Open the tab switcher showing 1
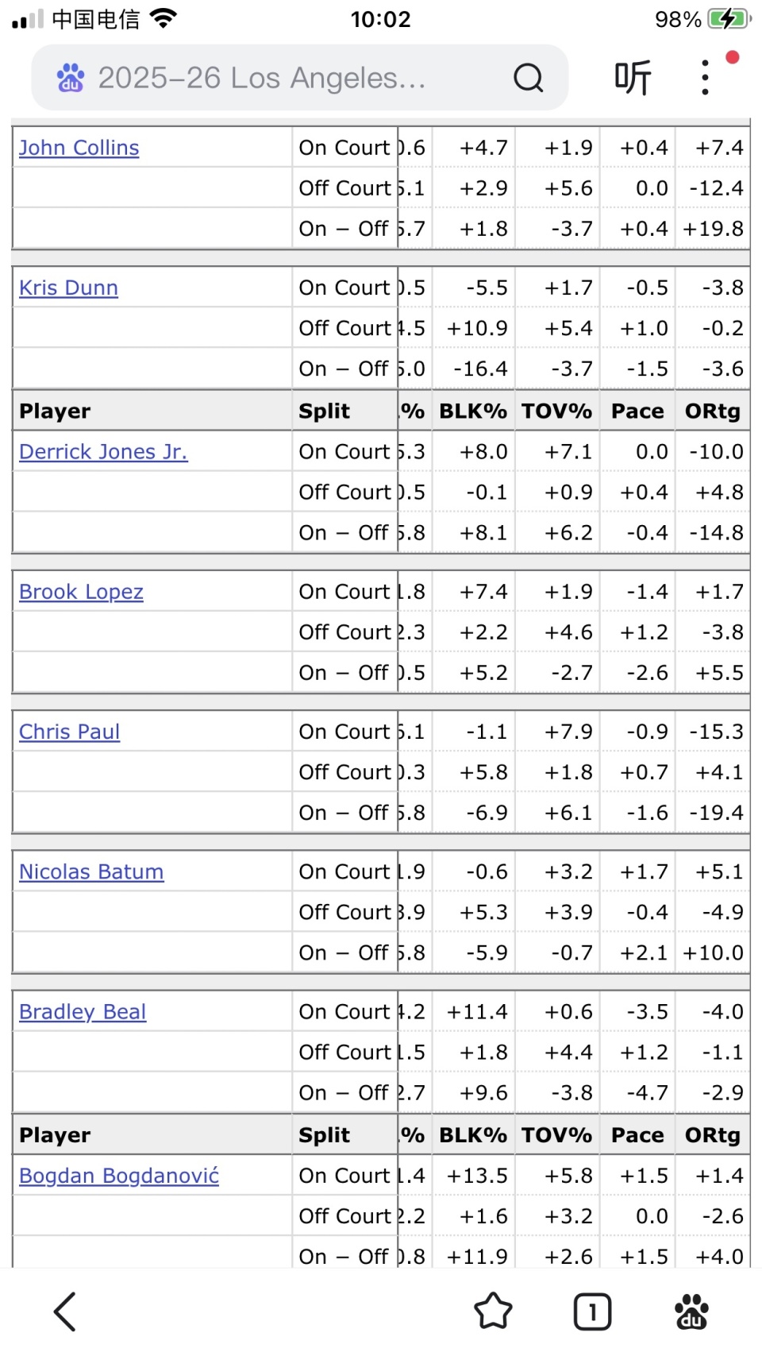The height and width of the screenshot is (1356, 762). point(592,1311)
